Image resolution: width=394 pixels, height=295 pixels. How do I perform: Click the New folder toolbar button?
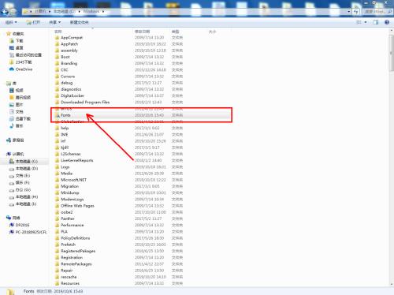pos(79,22)
